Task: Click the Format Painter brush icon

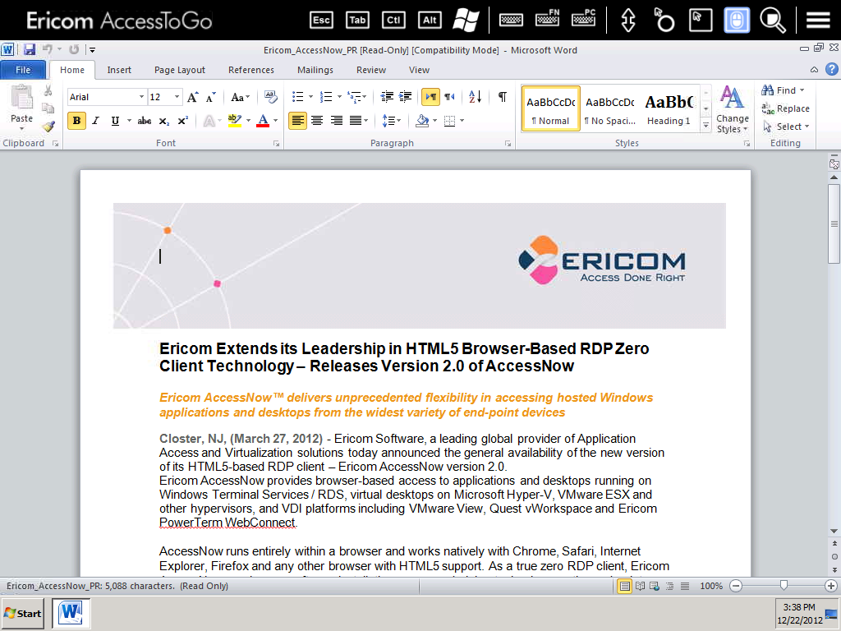Action: pos(48,127)
